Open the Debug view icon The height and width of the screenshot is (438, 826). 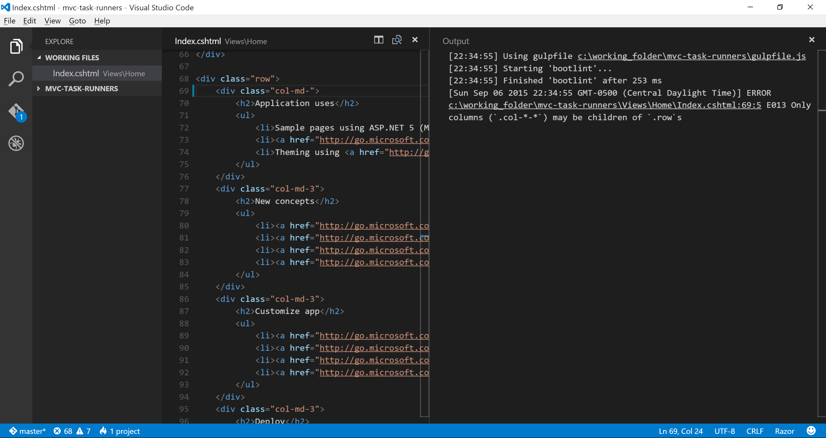16,143
